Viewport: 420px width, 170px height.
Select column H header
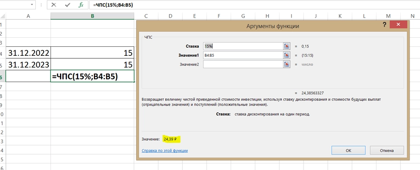(x=267, y=16)
